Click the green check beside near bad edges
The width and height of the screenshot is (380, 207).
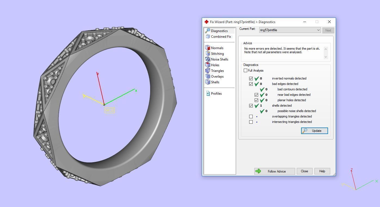point(262,95)
